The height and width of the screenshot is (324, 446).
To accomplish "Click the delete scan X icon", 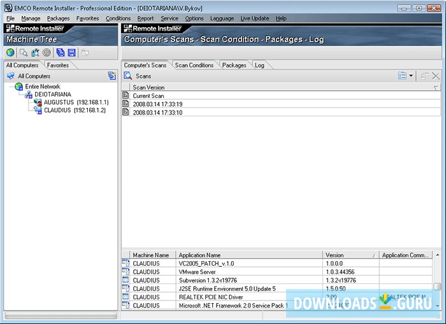I will [436, 76].
